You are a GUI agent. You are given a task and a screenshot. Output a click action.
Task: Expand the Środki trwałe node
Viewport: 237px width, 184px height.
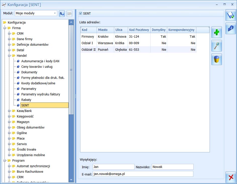point(9,150)
